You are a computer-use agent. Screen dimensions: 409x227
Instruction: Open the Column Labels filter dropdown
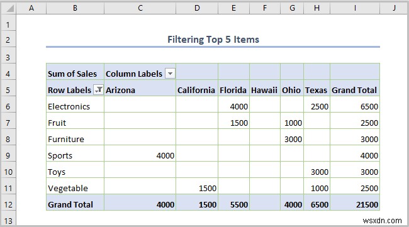(x=170, y=74)
